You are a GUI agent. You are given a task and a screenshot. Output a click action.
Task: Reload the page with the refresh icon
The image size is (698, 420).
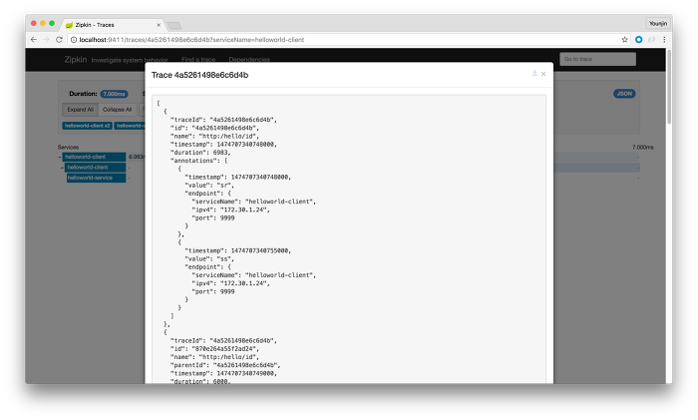pyautogui.click(x=59, y=39)
